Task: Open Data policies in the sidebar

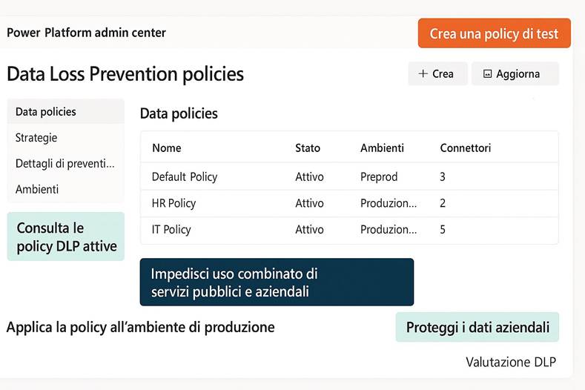Action: point(46,112)
